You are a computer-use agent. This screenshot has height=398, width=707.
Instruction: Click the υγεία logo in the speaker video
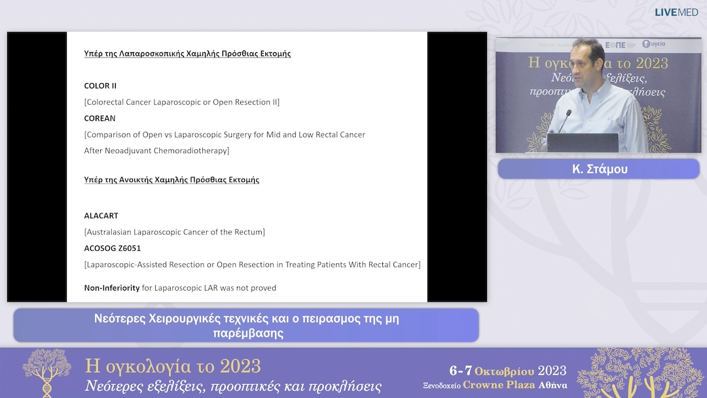coord(653,44)
